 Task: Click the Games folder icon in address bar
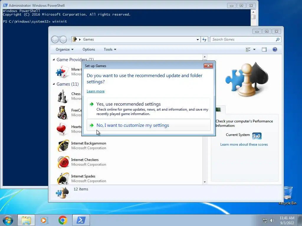click(x=74, y=39)
